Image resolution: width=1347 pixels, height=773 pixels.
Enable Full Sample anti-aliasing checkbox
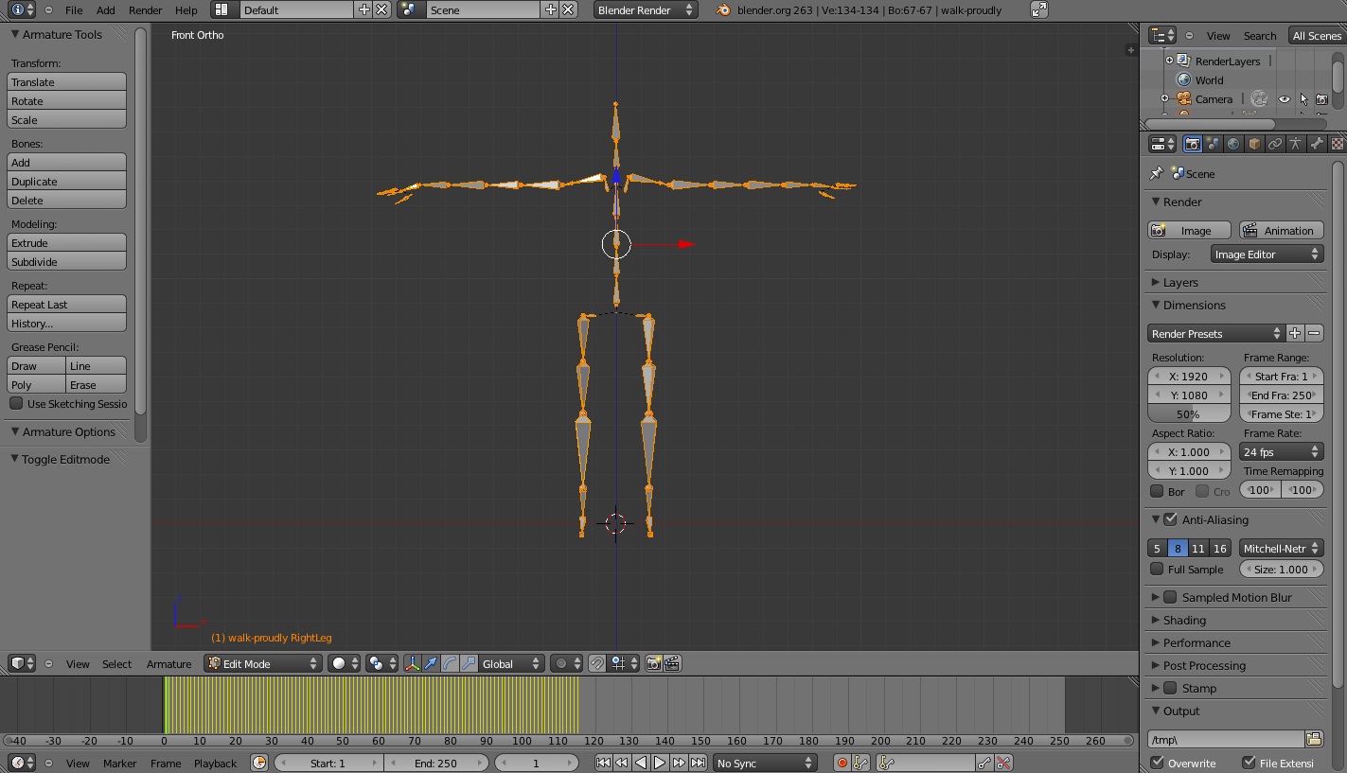click(1157, 569)
